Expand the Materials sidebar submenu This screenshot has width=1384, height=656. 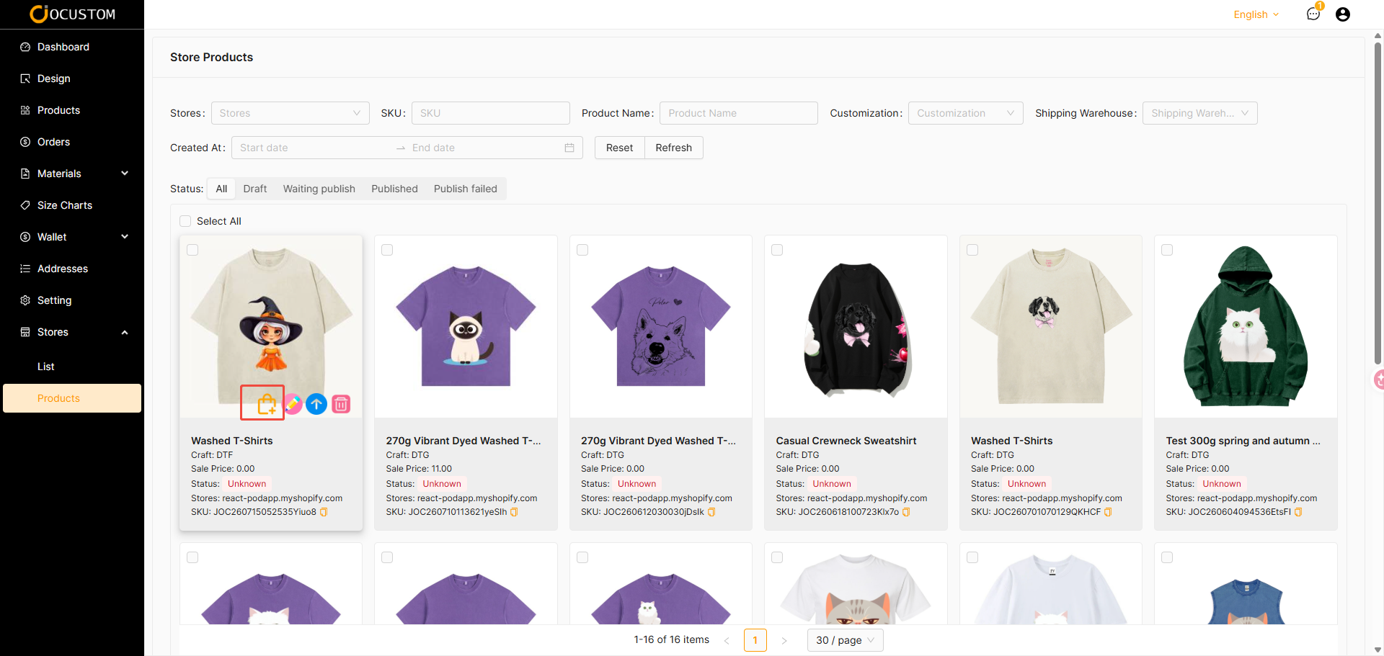pos(125,174)
